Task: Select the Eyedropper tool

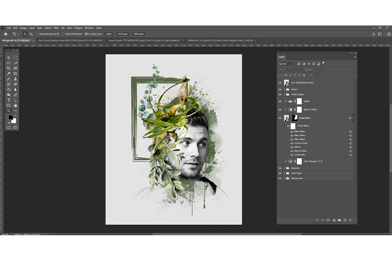Action: pos(9,73)
